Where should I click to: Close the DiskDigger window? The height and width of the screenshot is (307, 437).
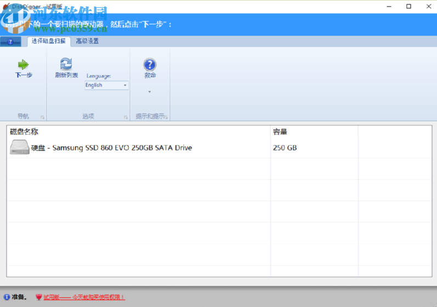click(429, 7)
